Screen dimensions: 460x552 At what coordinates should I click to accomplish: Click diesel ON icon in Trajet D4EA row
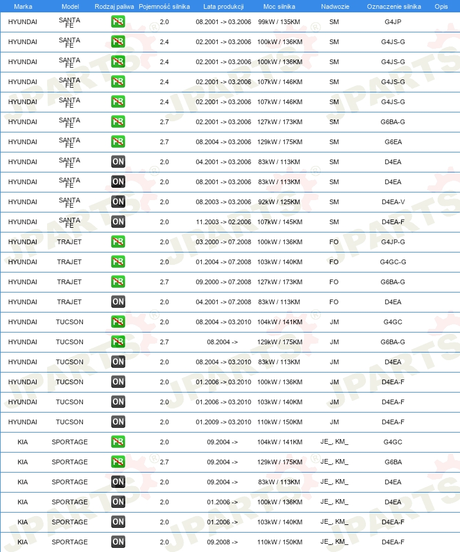click(x=118, y=302)
